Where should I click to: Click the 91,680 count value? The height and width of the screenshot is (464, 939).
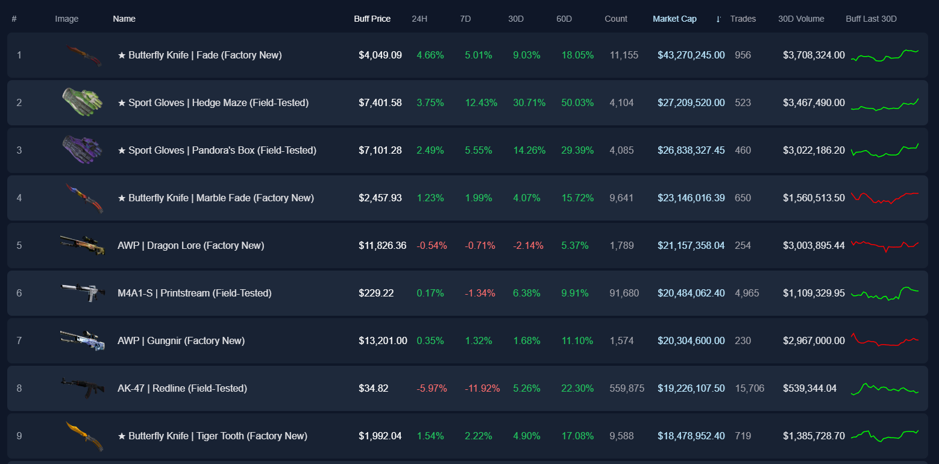pyautogui.click(x=624, y=293)
